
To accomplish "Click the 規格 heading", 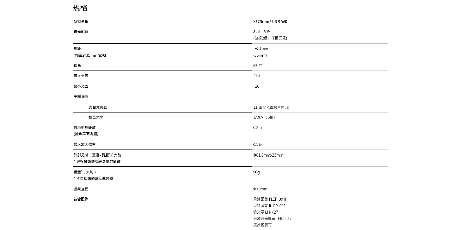I will pos(80,8).
